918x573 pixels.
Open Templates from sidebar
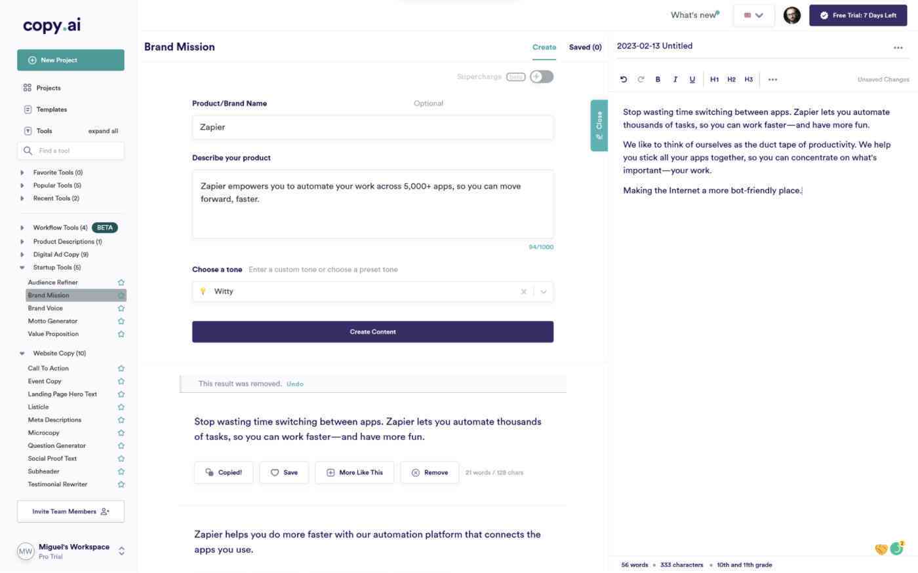(52, 109)
